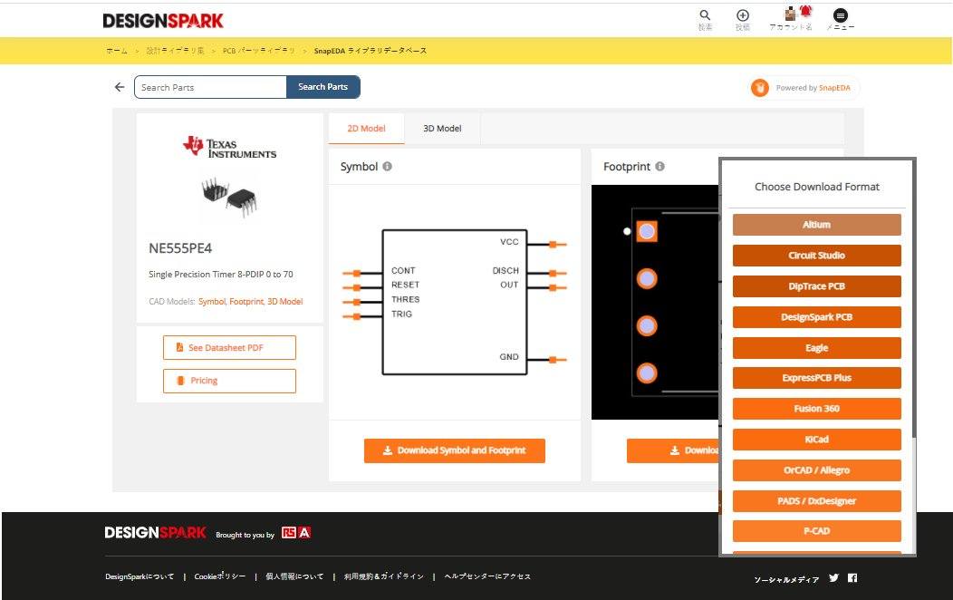
Task: Click the NE555 chip product image
Action: [x=229, y=197]
